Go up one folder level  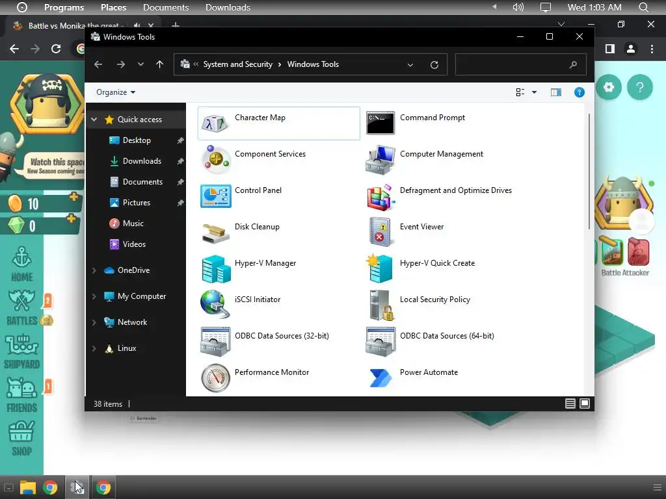point(160,64)
